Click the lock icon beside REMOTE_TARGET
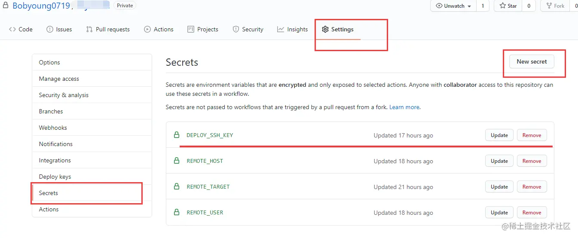578x238 pixels. [176, 187]
